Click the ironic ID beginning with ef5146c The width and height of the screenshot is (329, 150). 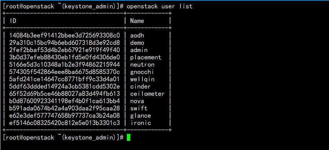(65, 123)
